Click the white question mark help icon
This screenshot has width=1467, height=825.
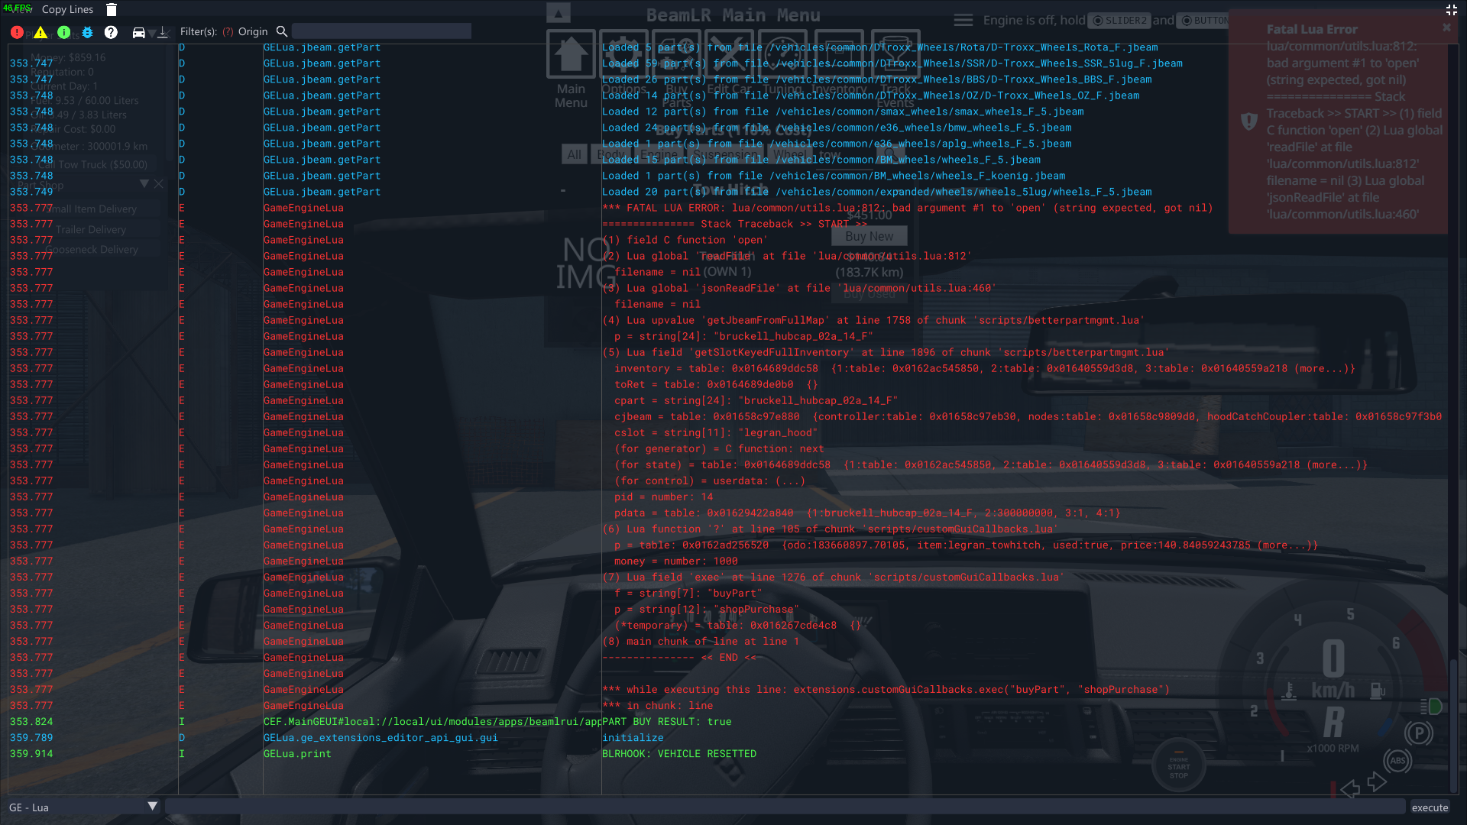click(111, 32)
